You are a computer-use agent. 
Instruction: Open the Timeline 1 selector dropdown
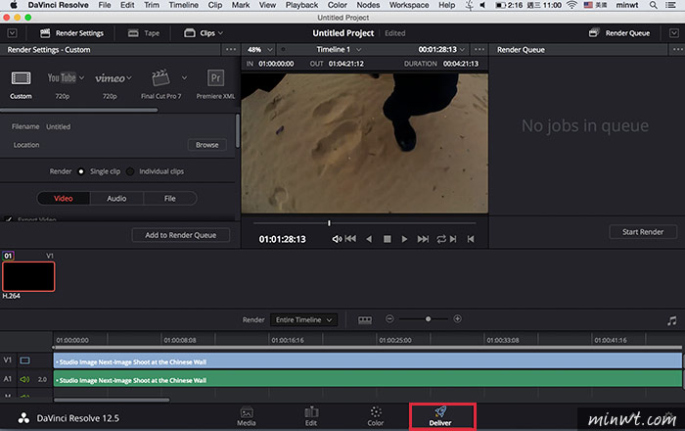click(339, 49)
